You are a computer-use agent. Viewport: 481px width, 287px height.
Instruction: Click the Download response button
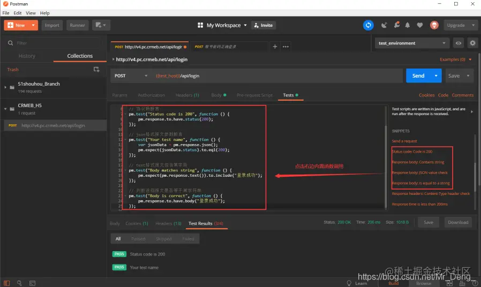click(x=458, y=222)
